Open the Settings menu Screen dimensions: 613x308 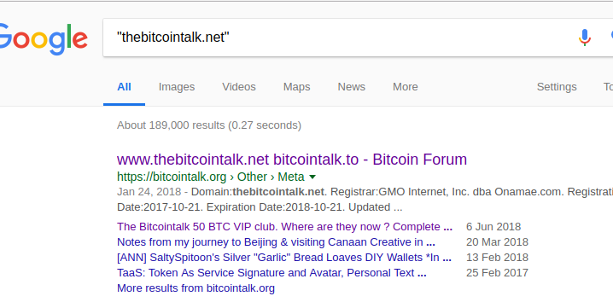pos(557,87)
